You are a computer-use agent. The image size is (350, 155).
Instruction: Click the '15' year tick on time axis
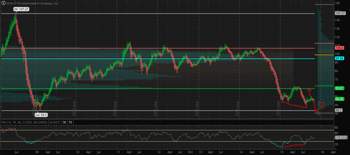[x=282, y=152]
